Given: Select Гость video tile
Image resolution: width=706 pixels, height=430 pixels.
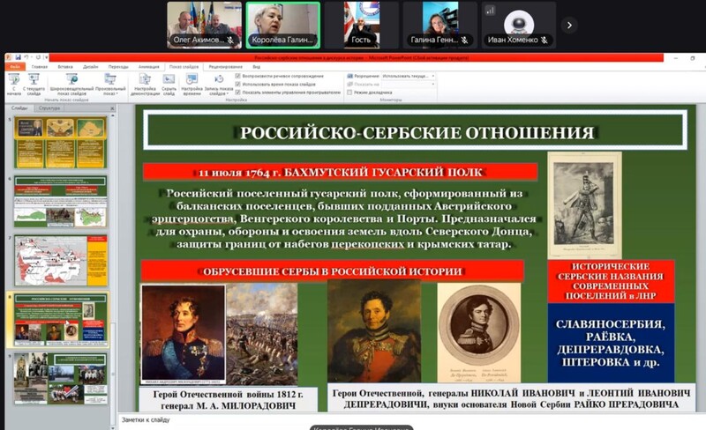Looking at the screenshot, I should pos(362,26).
